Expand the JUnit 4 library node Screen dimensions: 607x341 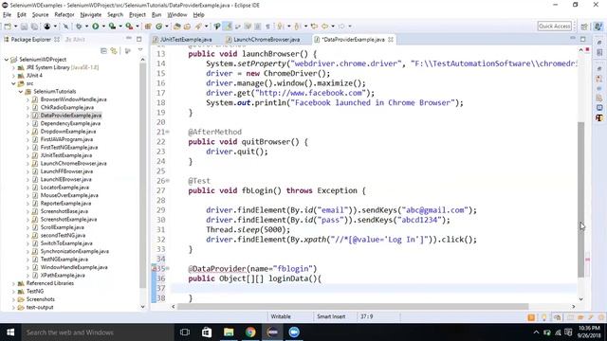(13, 76)
